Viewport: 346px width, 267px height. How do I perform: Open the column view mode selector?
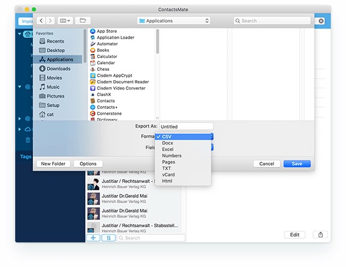65,20
